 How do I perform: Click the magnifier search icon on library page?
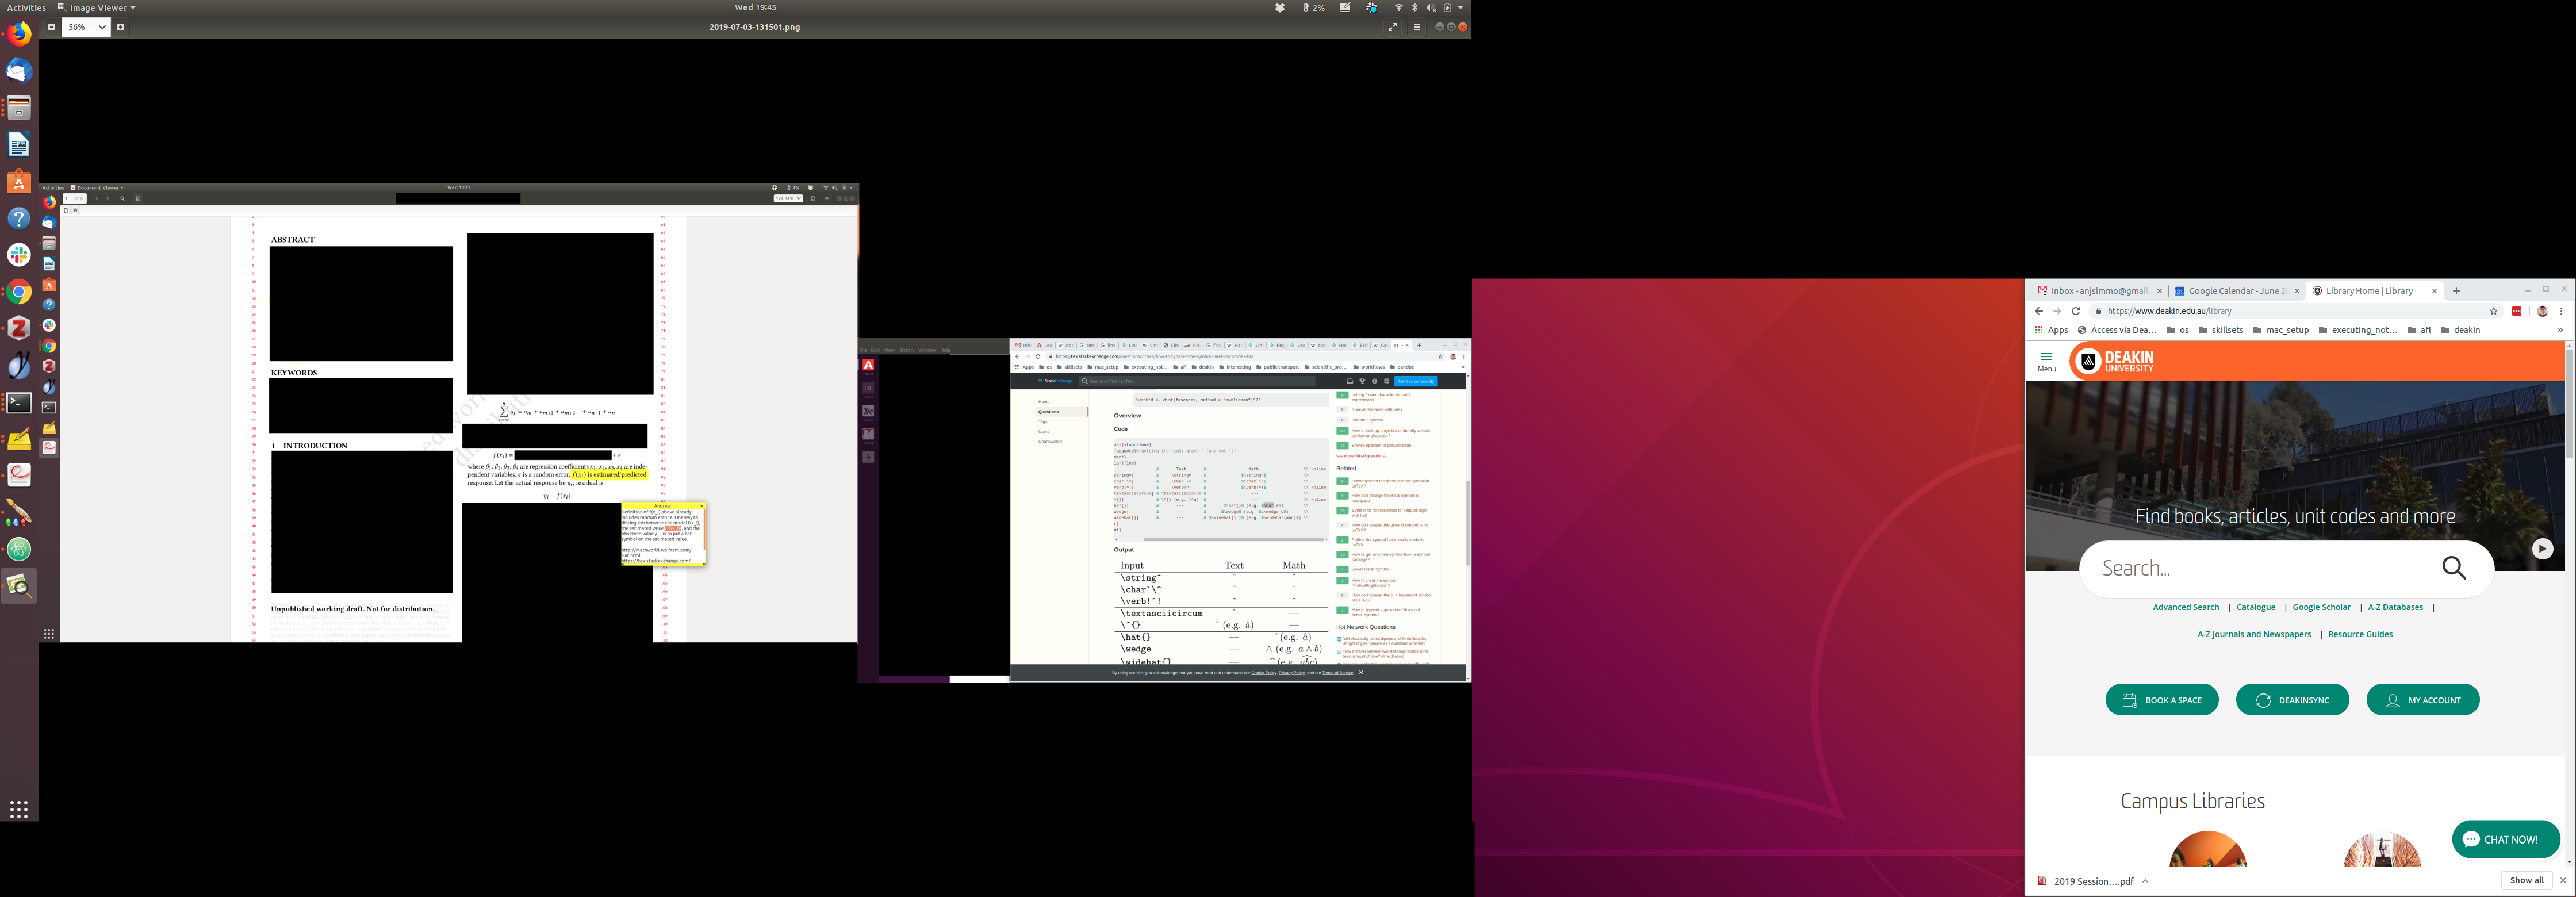point(2454,568)
